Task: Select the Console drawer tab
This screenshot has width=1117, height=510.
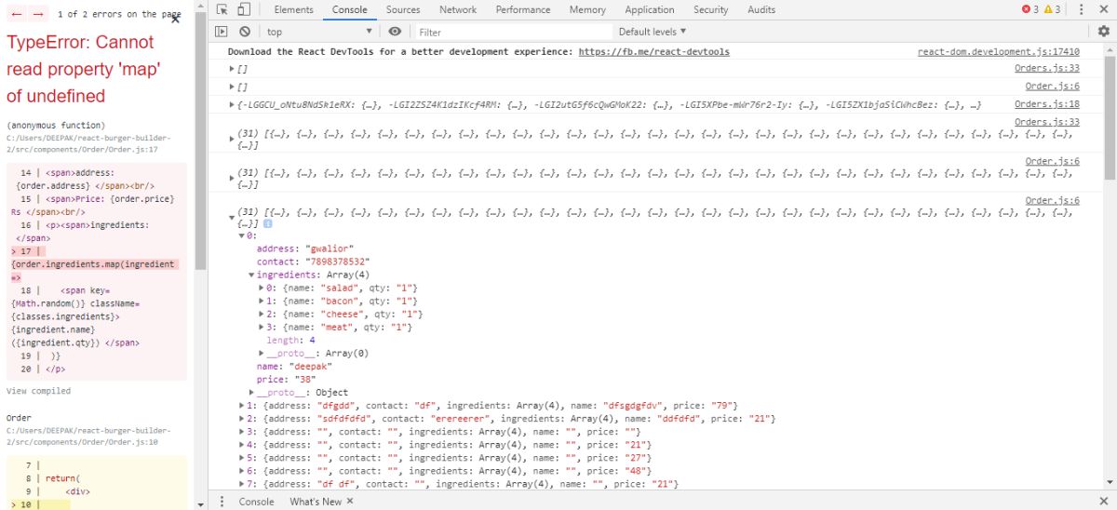Action: tap(257, 502)
